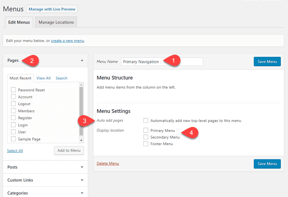Expand the Custom Links section
This screenshot has height=197, width=288.
82,180
